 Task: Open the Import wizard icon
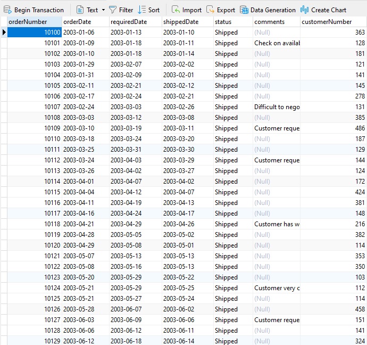[x=176, y=10]
